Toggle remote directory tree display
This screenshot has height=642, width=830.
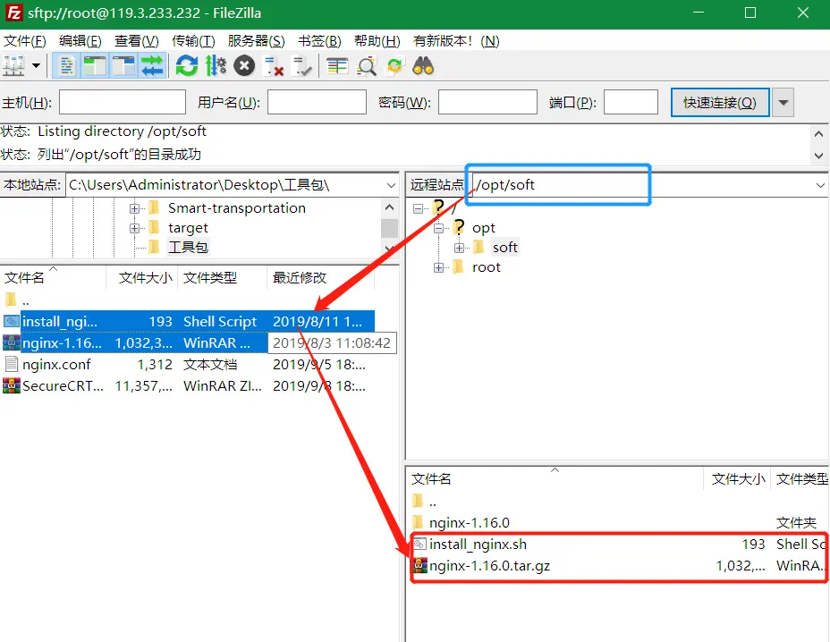(123, 66)
